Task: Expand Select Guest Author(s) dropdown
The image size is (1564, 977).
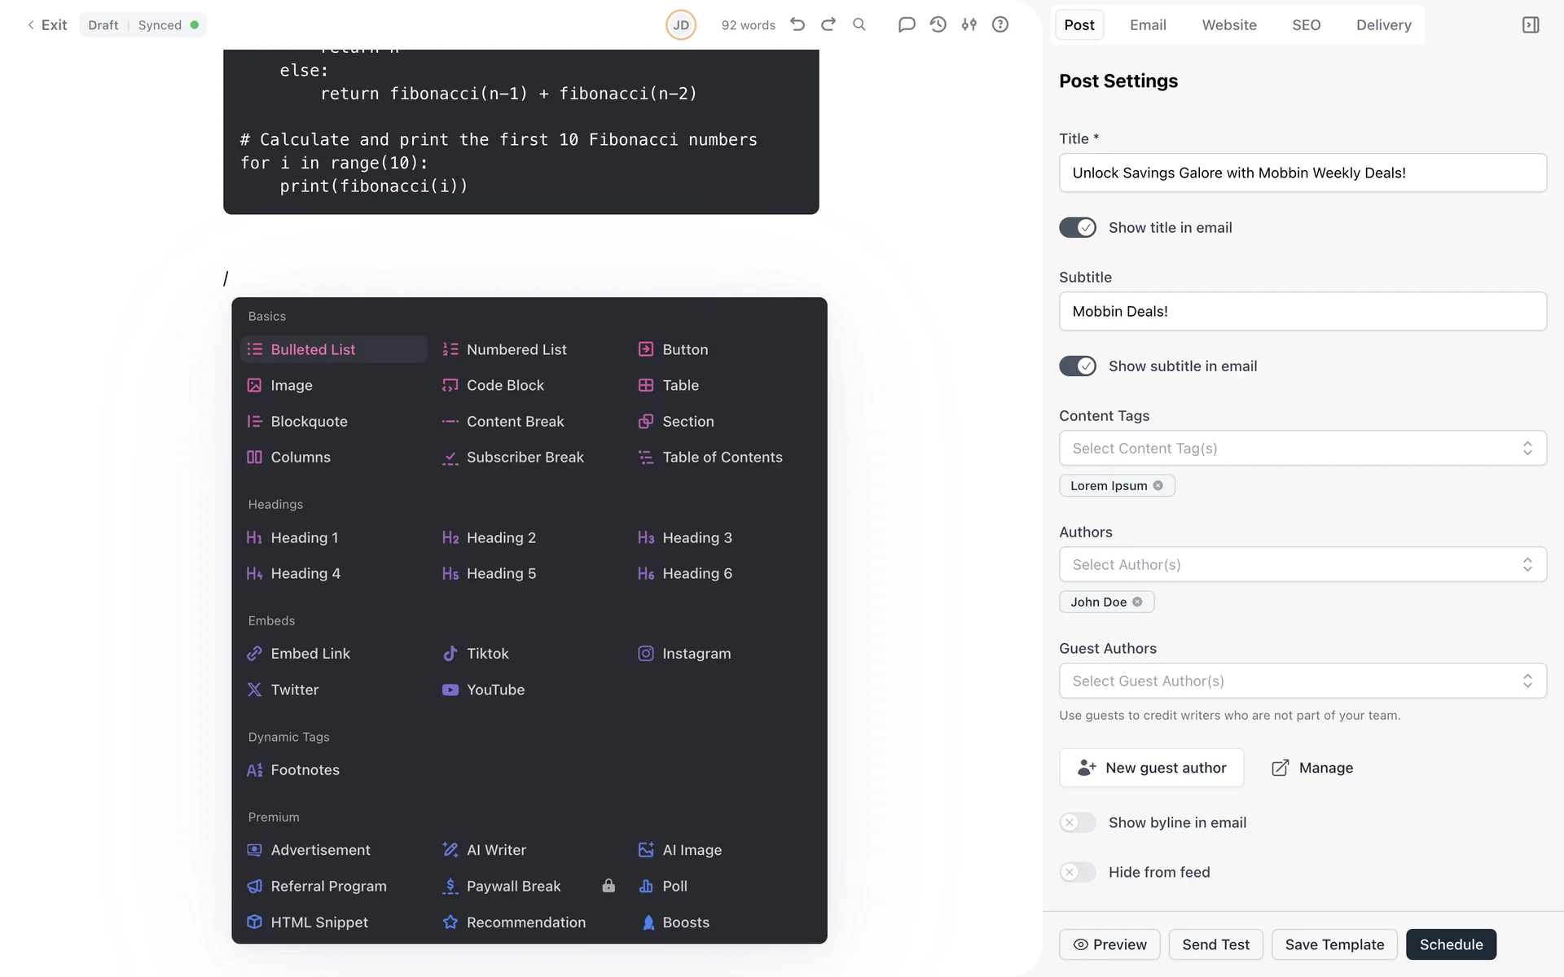Action: [1302, 681]
